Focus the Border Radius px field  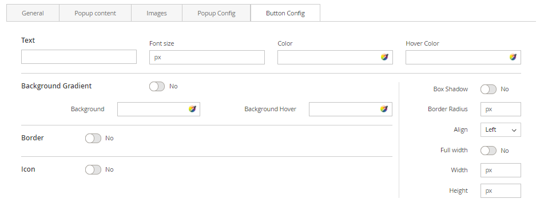pyautogui.click(x=501, y=109)
